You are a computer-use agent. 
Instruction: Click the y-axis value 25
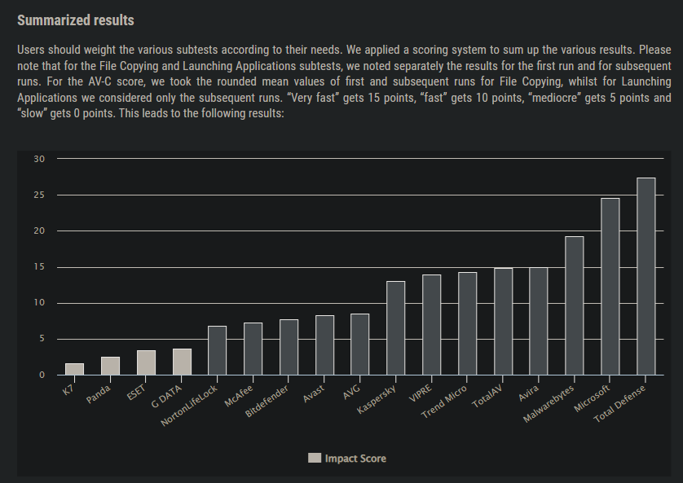coord(39,195)
